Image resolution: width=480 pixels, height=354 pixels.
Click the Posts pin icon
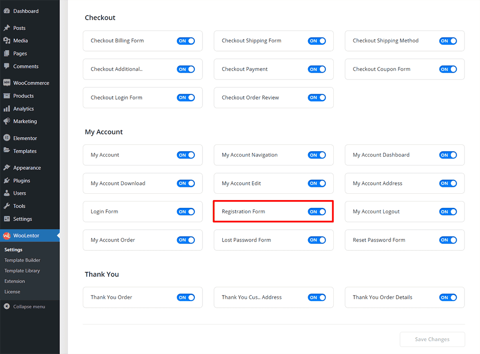pos(7,28)
